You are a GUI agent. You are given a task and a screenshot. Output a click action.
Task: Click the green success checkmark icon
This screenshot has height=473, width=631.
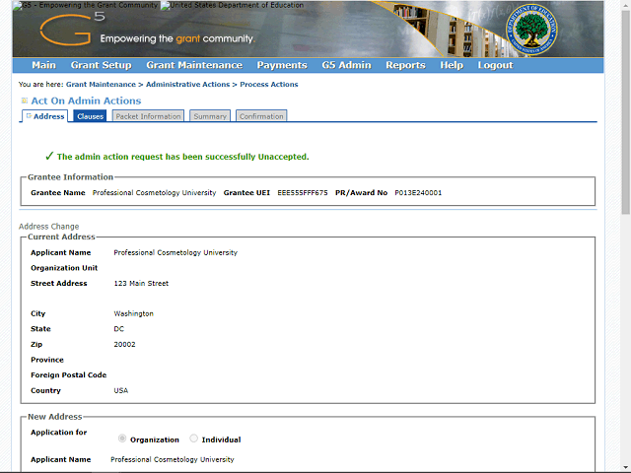(48, 156)
